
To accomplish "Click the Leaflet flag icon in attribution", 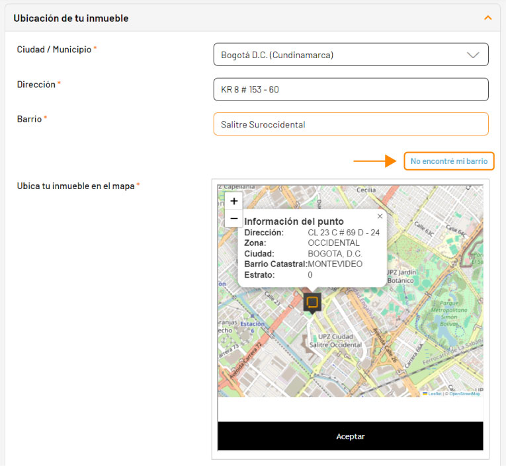I will tap(425, 393).
